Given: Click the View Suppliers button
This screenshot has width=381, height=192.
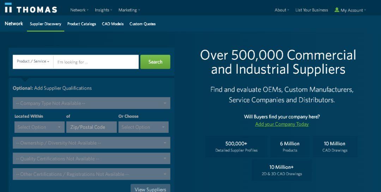Looking at the screenshot, I should 150,188.
